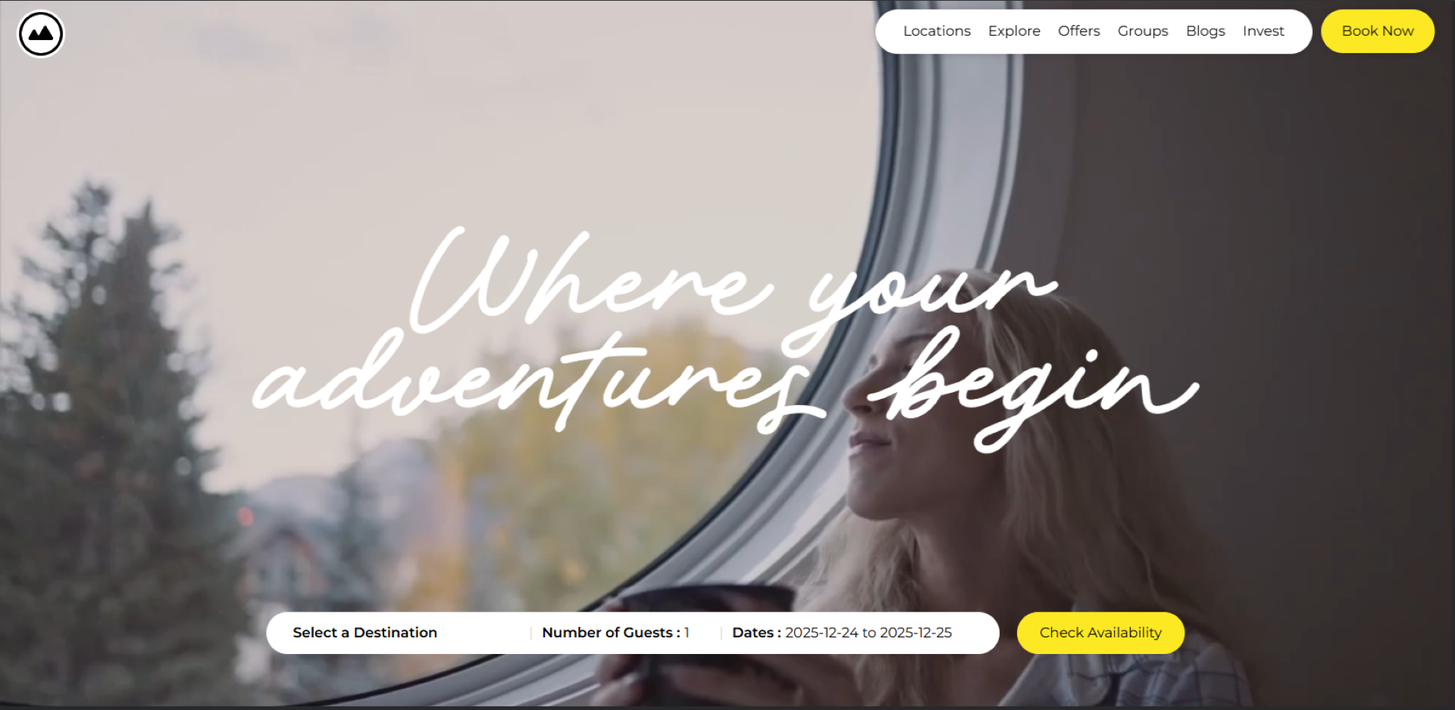Select Groups in the navigation bar

[1143, 31]
